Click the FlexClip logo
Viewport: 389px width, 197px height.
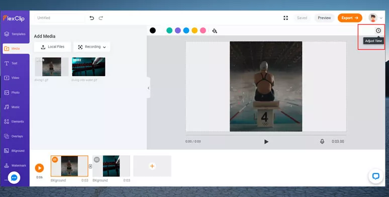[x=14, y=18]
